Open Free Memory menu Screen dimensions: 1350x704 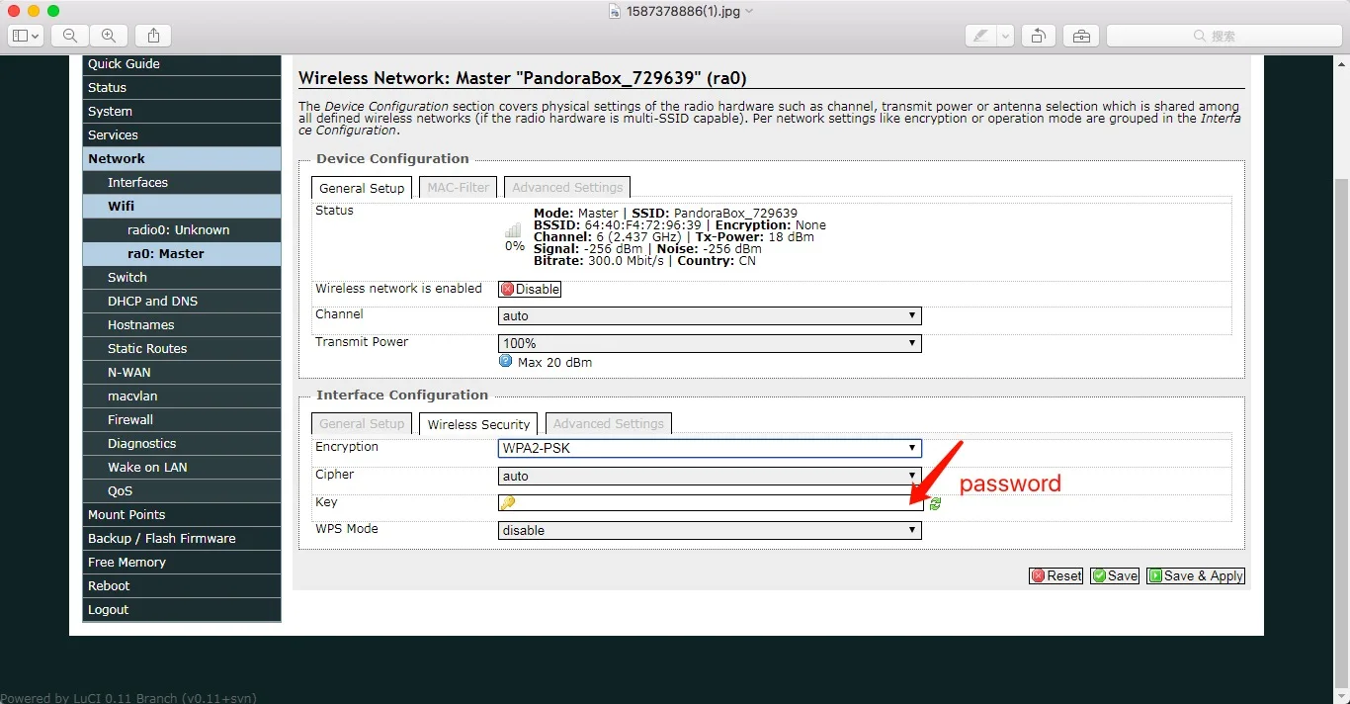182,563
